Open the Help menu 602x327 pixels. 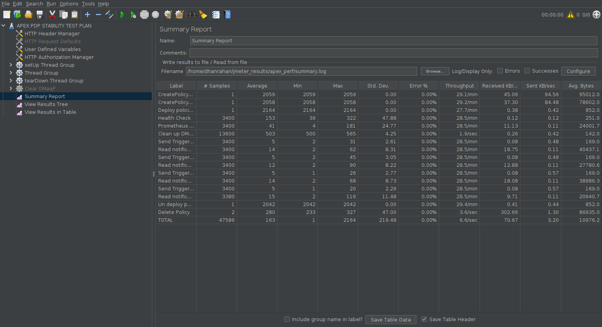tap(104, 4)
